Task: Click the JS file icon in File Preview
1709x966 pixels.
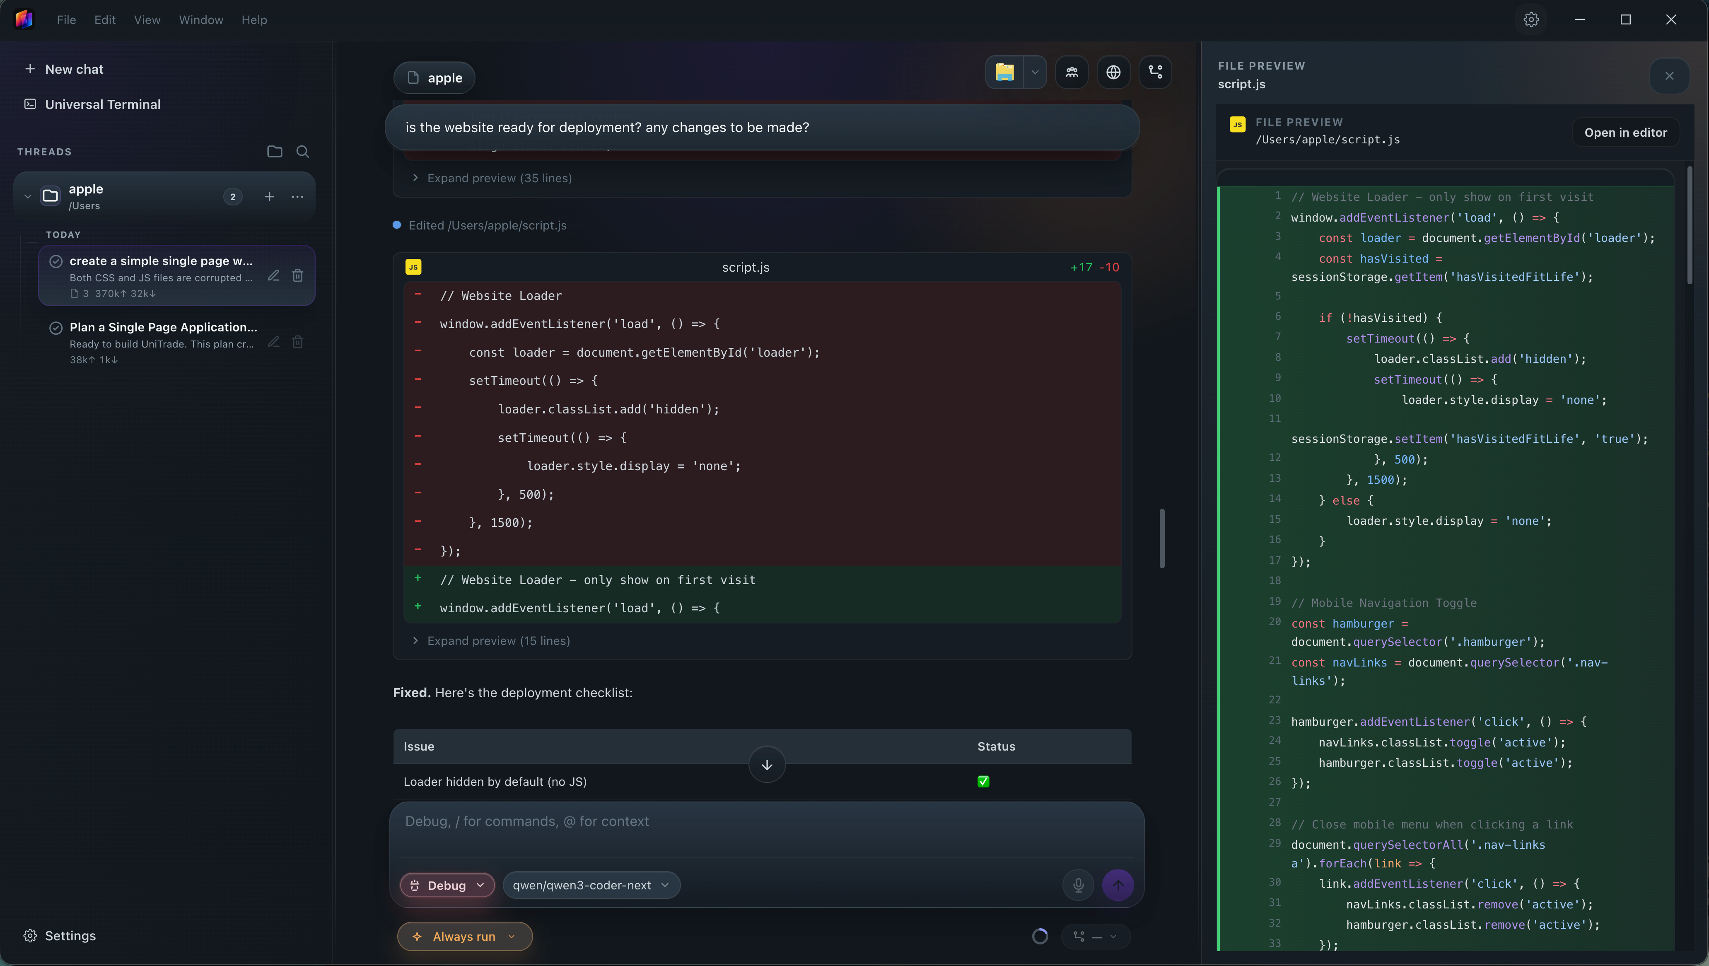Action: (x=1237, y=124)
